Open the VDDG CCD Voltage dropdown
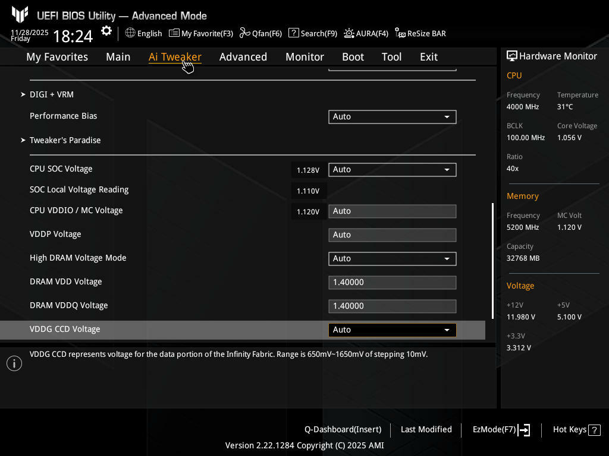Screen dimensions: 609x456 click(x=392, y=330)
